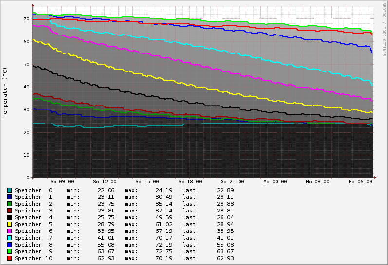
Task: Click the dark blue Speicher 1 legend swatch
Action: tap(9, 197)
